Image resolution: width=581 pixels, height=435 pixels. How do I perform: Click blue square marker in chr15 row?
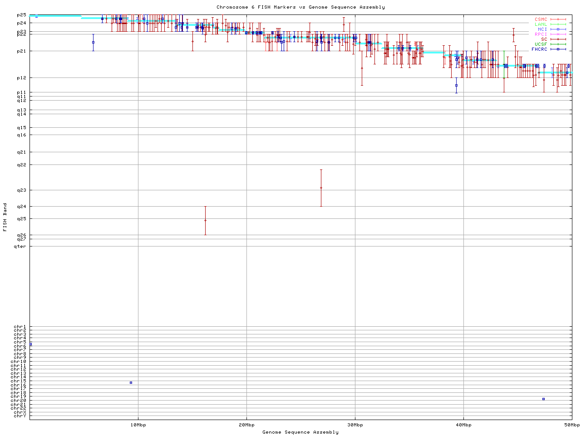131,382
